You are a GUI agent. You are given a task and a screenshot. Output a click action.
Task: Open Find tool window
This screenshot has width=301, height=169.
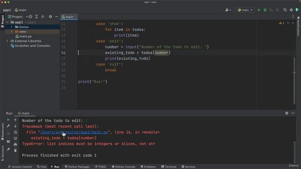(41, 167)
